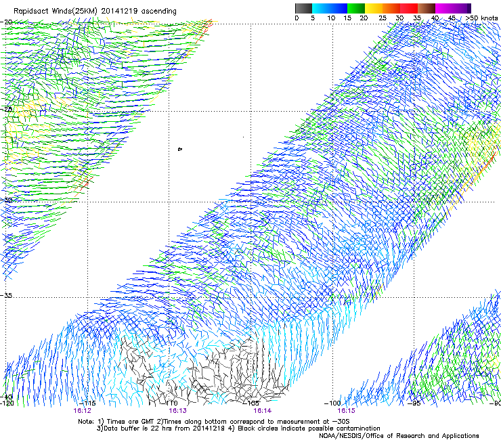
Task: Click the brown 35-40 knots legend segment
Action: [x=427, y=8]
